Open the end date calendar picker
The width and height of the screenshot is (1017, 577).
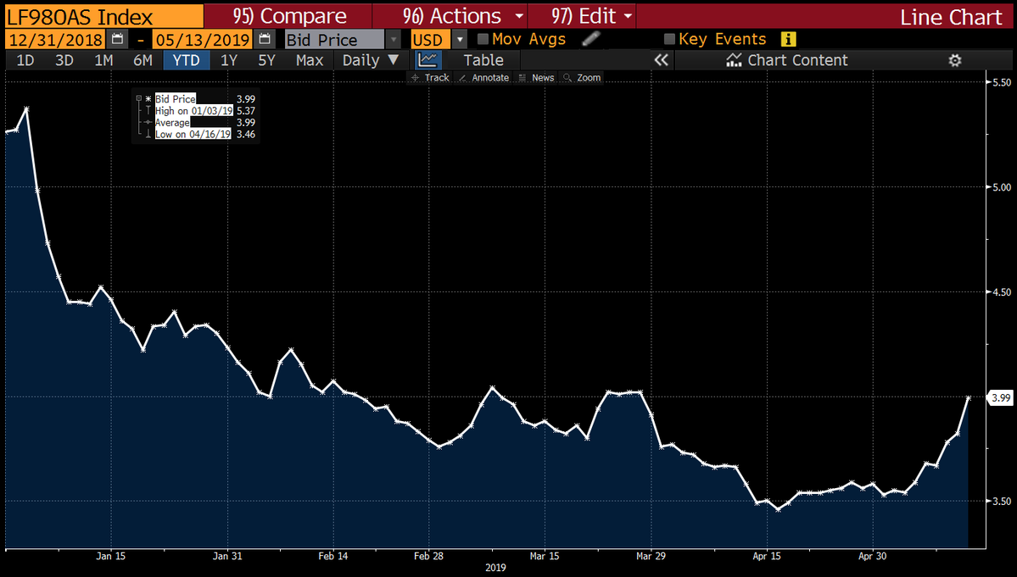pos(264,40)
